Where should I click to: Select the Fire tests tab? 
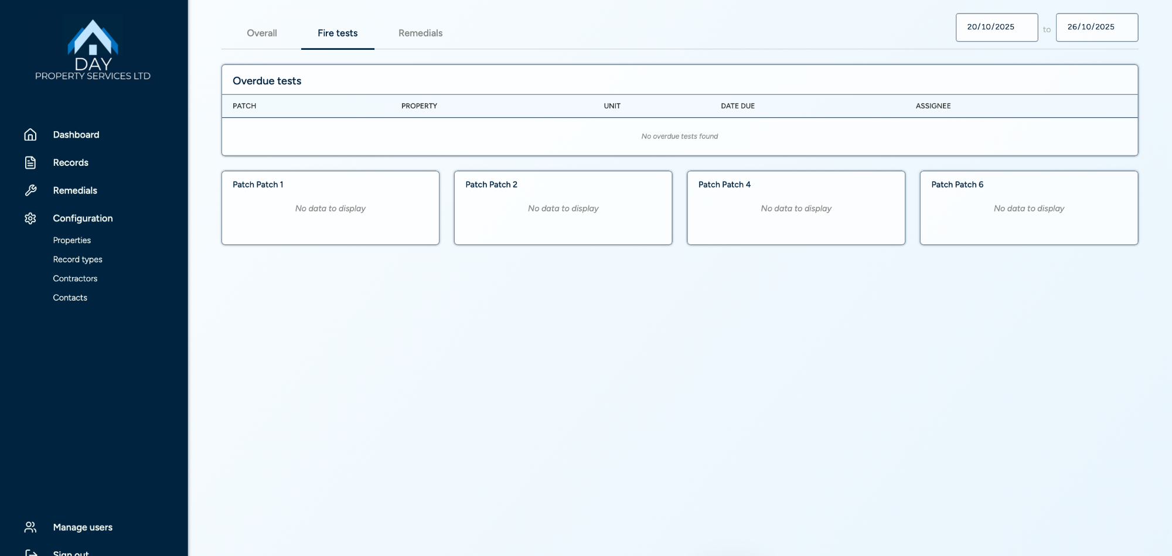point(338,33)
